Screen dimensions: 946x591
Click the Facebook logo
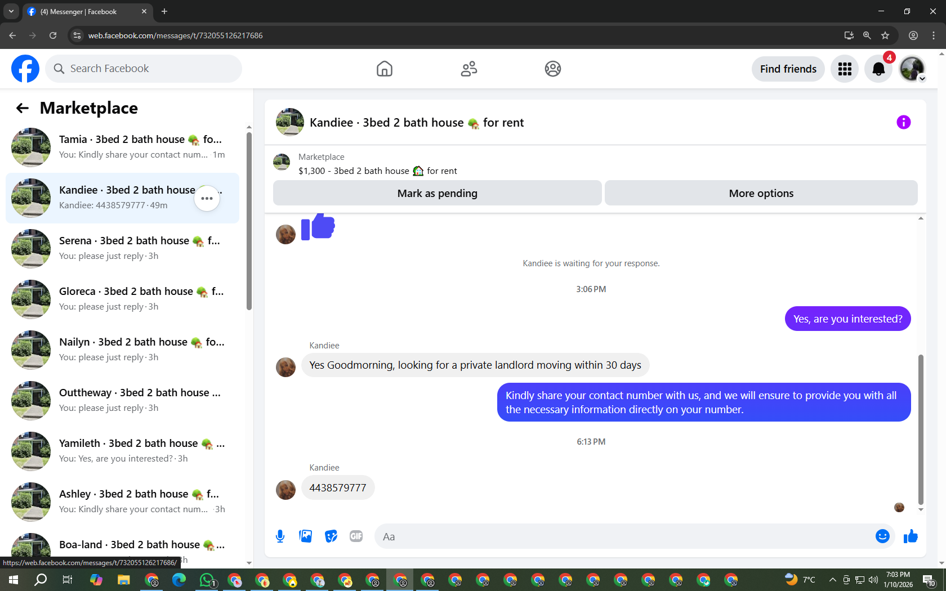(x=25, y=69)
